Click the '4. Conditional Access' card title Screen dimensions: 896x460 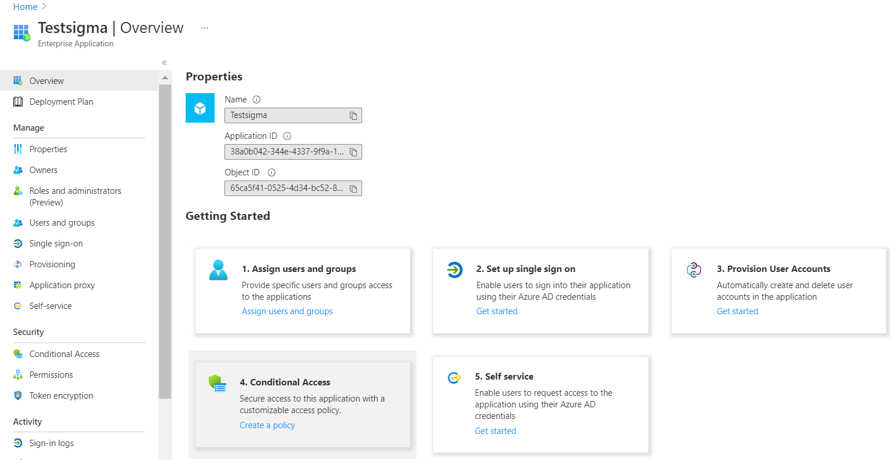[285, 382]
